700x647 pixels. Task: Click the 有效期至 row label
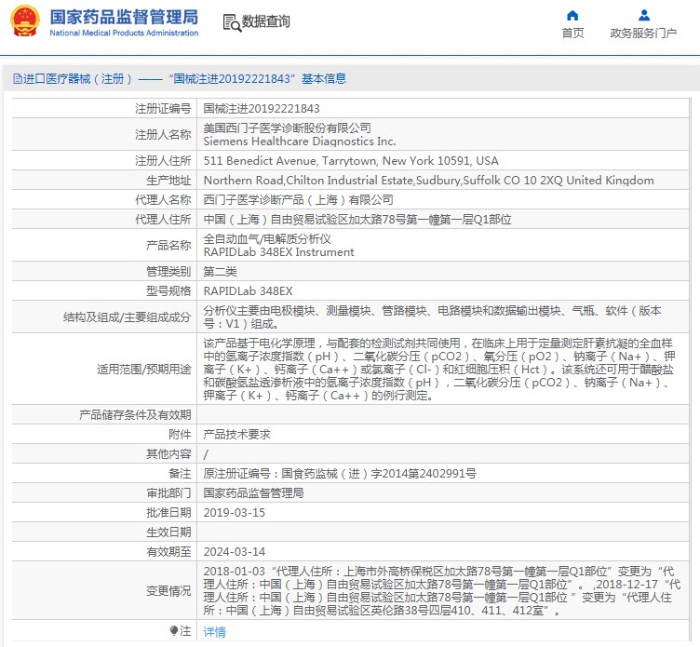tap(168, 552)
